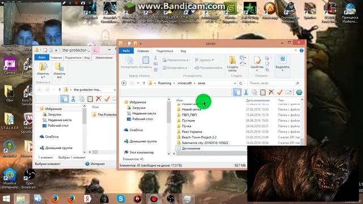Click Переименовать in saves ribbon
The height and width of the screenshot is (204, 363).
tap(208, 68)
